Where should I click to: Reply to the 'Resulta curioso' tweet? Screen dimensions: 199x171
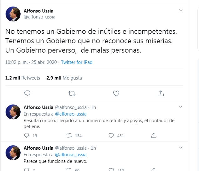click(27, 135)
